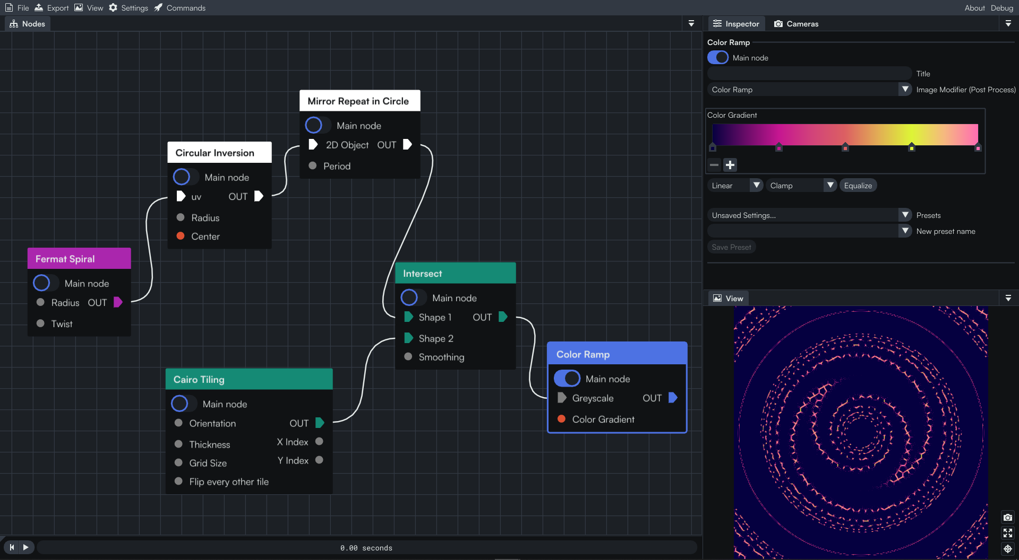Add a gradient stop with plus icon

(730, 165)
